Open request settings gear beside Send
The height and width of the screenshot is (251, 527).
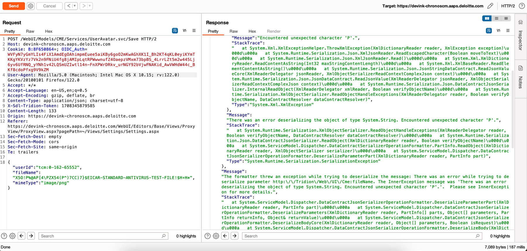click(31, 6)
